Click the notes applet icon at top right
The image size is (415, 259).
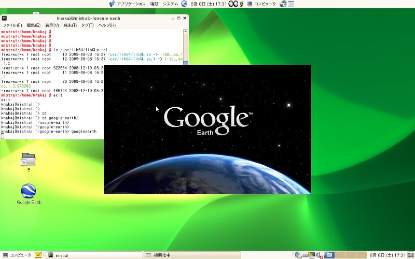[291, 4]
